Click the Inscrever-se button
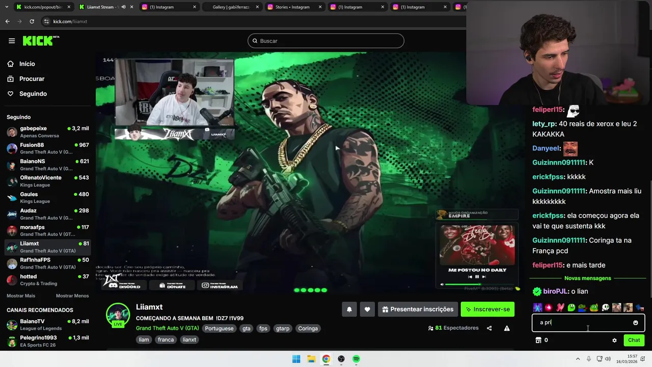The width and height of the screenshot is (652, 367). pos(487,309)
